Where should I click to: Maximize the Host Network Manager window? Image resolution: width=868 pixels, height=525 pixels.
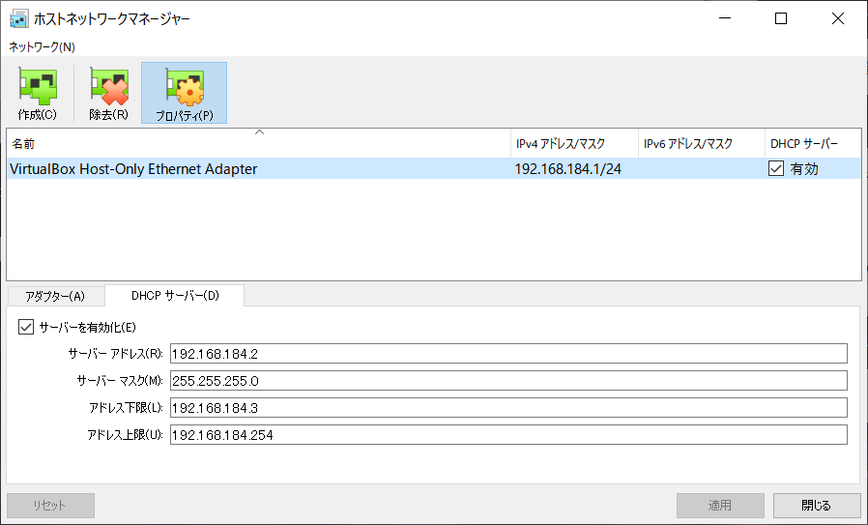(x=781, y=18)
